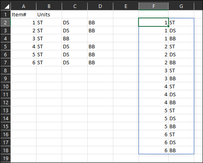The width and height of the screenshot is (203, 163).
Task: Select row 10 header
Action: [x=5, y=86]
